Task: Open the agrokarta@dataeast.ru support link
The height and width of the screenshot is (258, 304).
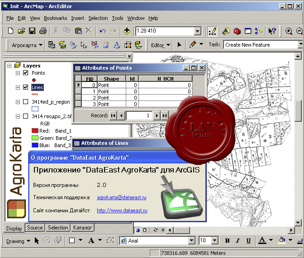Action: tap(122, 197)
